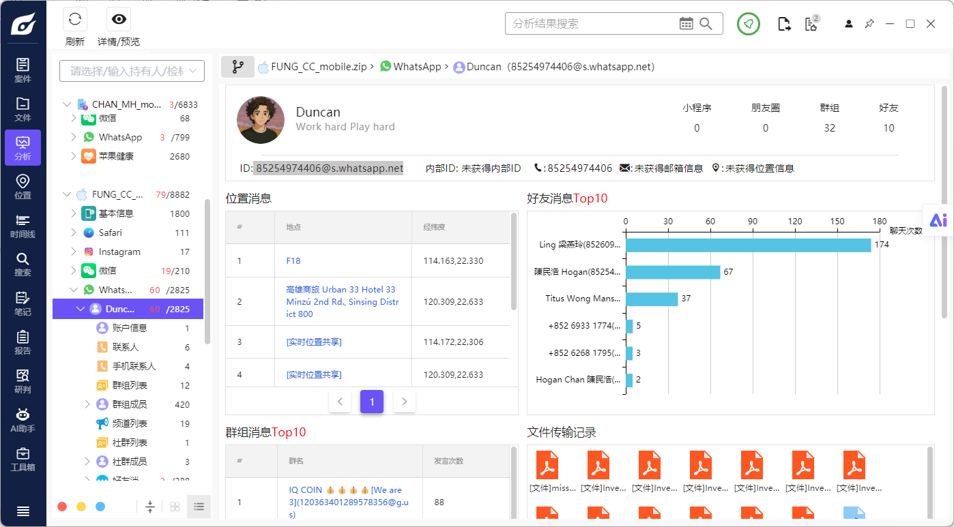The image size is (954, 527).
Task: Launch the AI助手 assistant from sidebar
Action: tap(23, 420)
